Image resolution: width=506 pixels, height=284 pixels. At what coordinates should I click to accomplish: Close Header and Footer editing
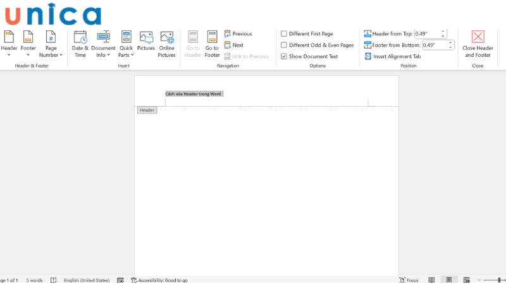[x=478, y=44]
